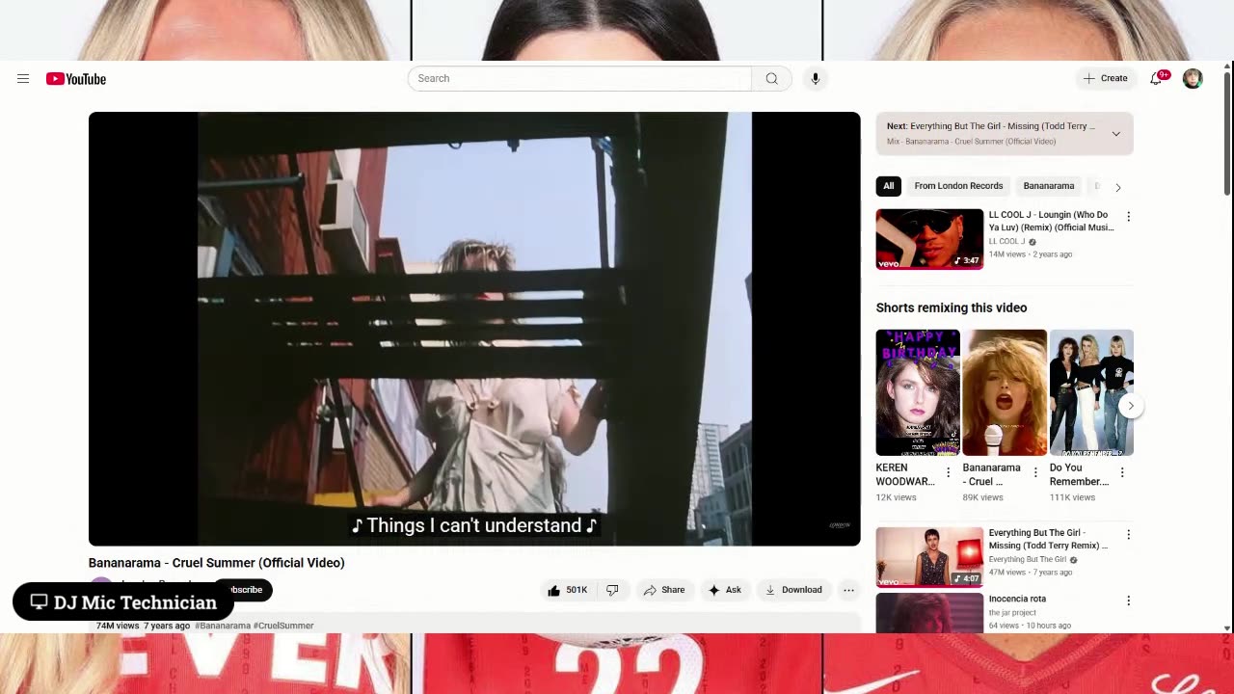Click the Shorts remixing this video heading

click(952, 307)
